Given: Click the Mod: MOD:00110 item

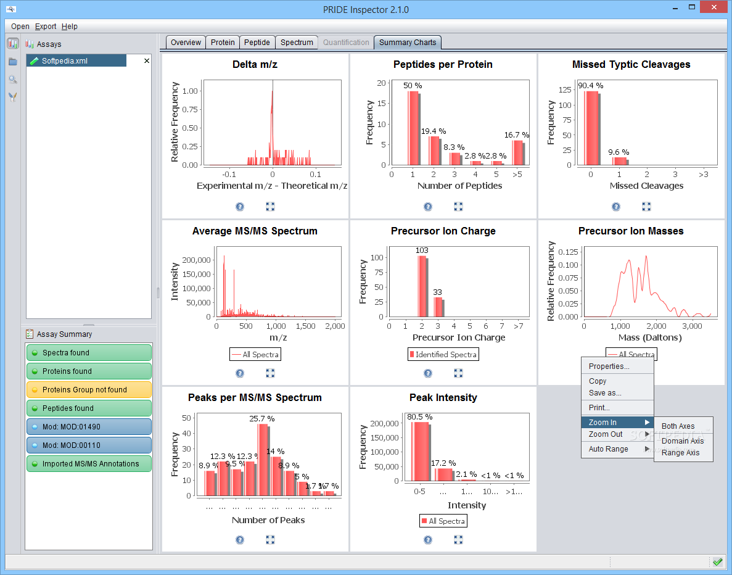Looking at the screenshot, I should click(89, 445).
